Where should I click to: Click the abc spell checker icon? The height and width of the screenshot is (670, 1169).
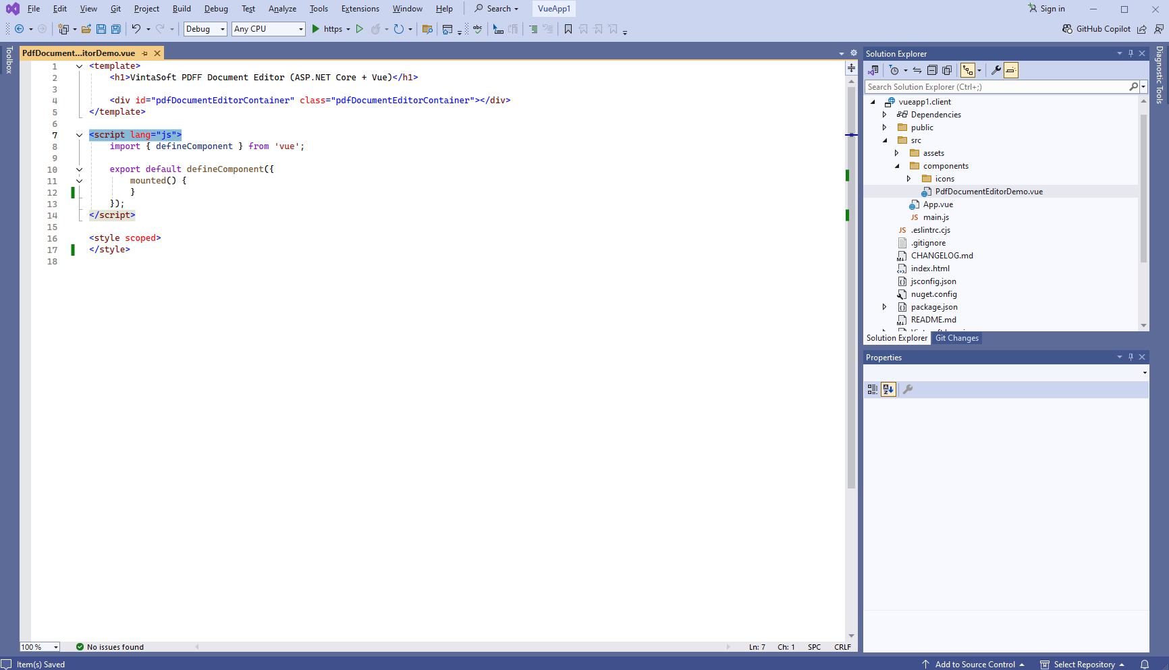[478, 29]
